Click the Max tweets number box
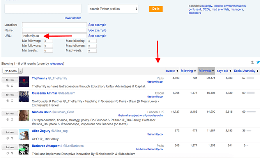The image size is (269, 158). [92, 51]
